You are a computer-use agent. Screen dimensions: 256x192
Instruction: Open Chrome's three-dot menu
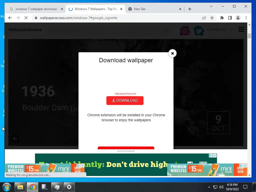(x=246, y=18)
